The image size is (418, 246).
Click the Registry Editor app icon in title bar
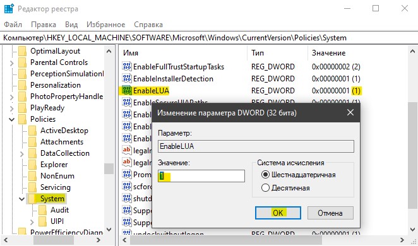tap(9, 9)
